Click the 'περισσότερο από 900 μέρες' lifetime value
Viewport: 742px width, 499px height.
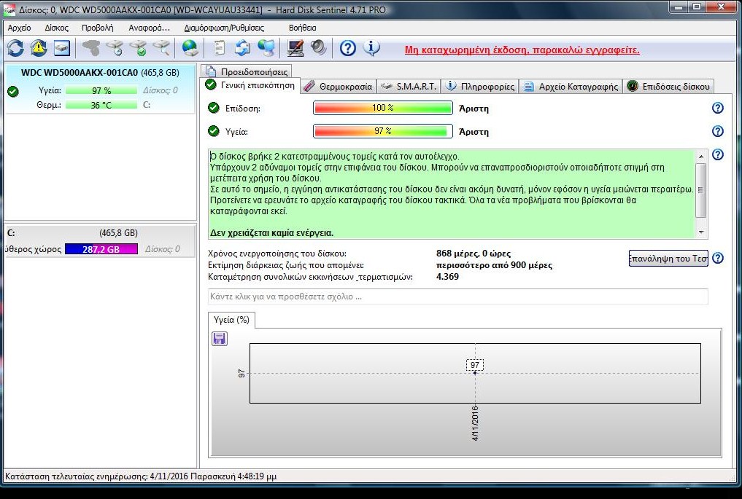tap(494, 265)
